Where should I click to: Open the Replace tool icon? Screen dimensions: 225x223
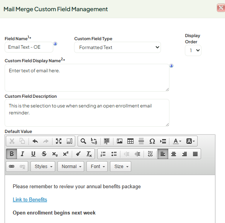94,141
